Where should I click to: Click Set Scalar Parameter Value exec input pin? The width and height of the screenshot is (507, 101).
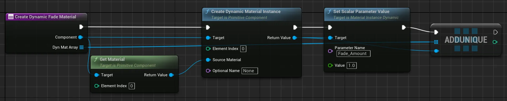[x=330, y=27]
